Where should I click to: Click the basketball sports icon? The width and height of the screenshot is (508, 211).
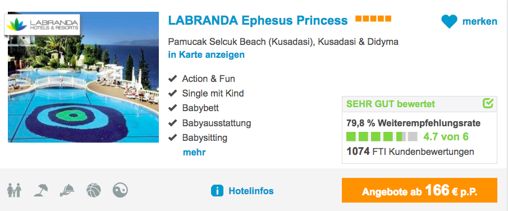(x=94, y=190)
